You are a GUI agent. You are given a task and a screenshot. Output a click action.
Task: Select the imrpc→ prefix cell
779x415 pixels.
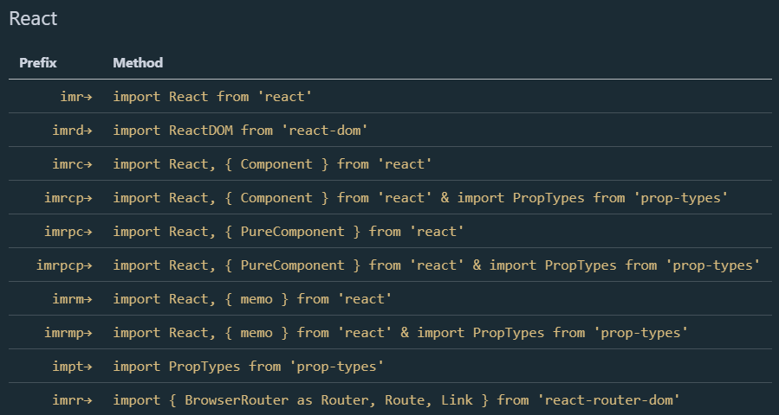(68, 231)
